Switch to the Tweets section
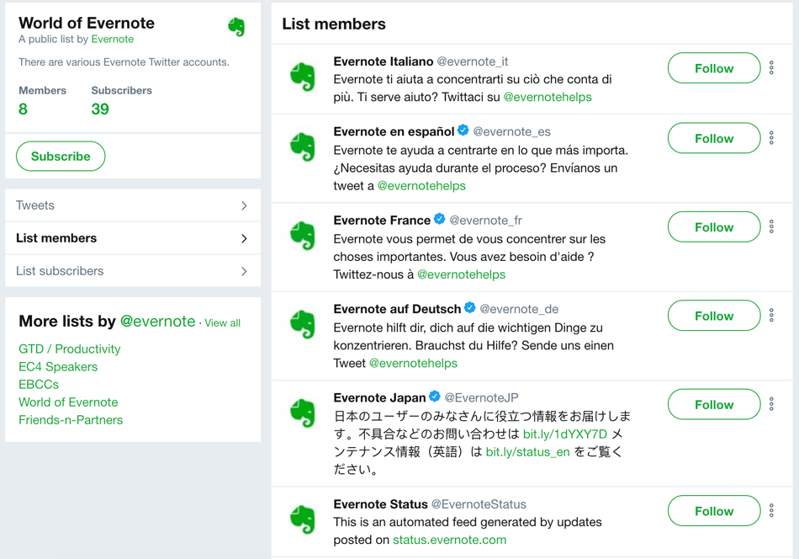Viewport: 799px width, 559px height. coord(131,205)
